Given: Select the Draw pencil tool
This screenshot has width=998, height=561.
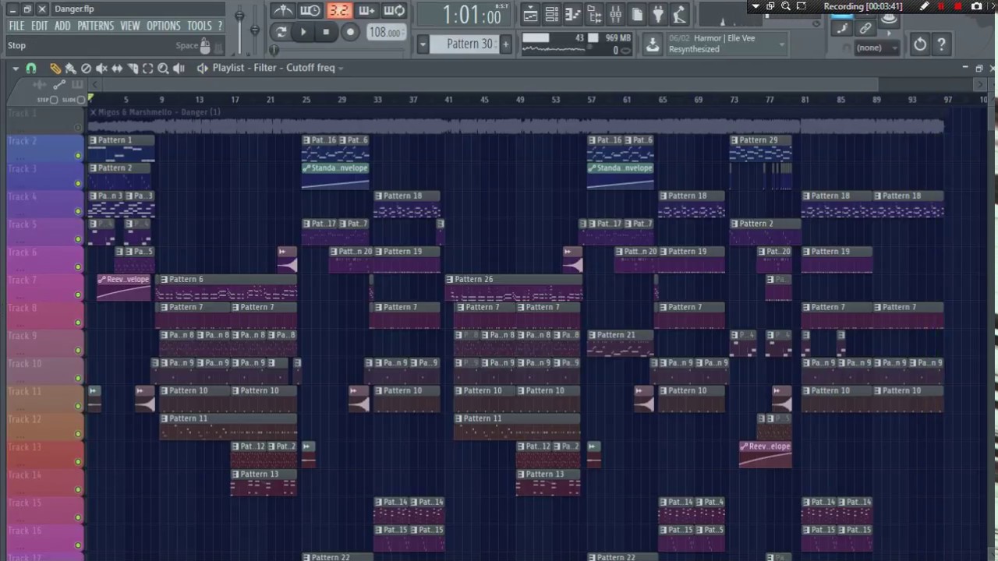Looking at the screenshot, I should point(55,69).
